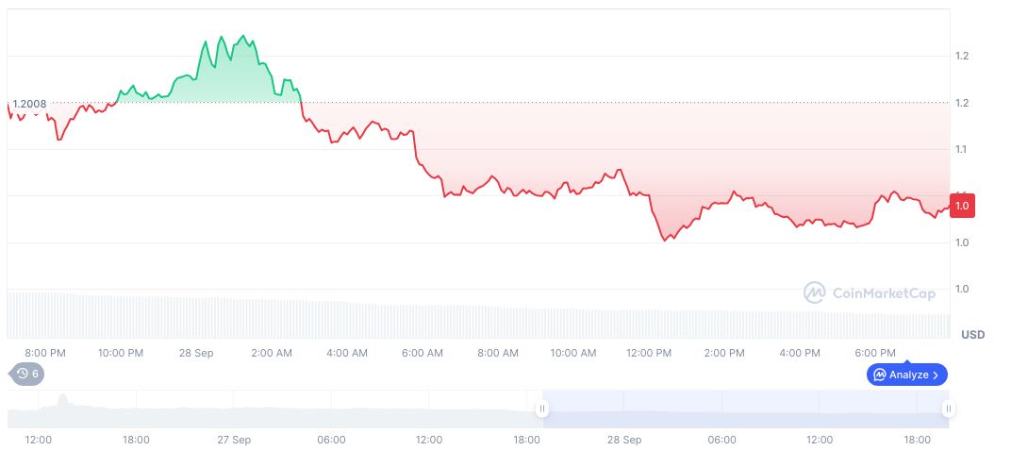The image size is (1011, 450).
Task: Click the chart icon inside the Analyze button
Action: [x=880, y=375]
